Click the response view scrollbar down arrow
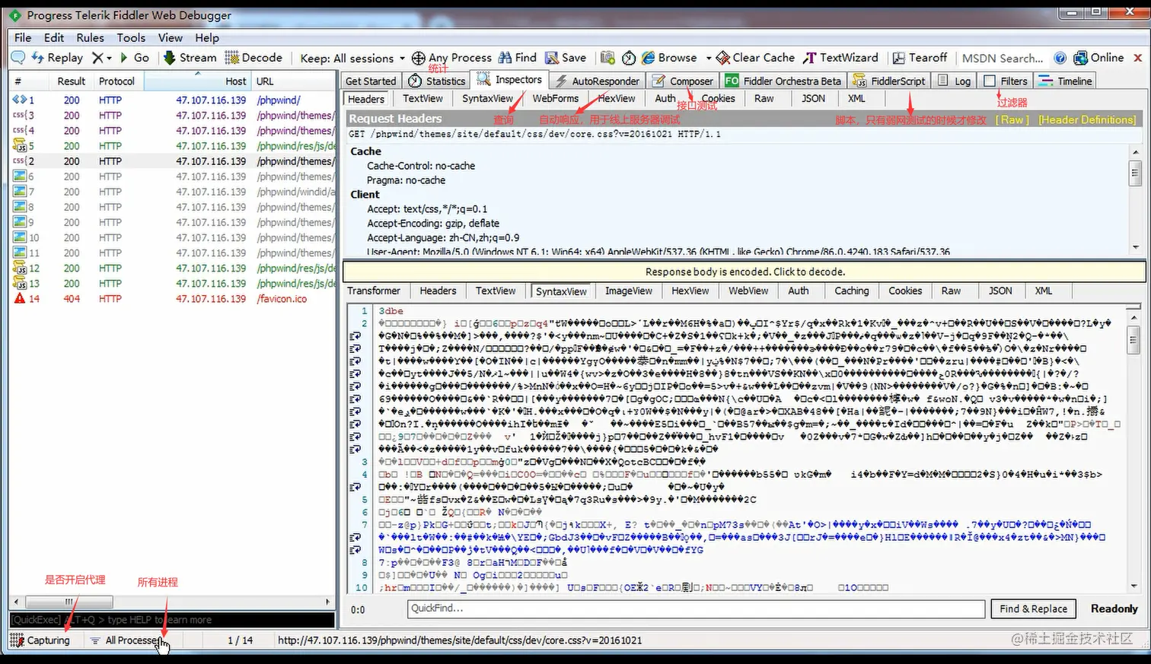This screenshot has width=1151, height=664. point(1134,586)
